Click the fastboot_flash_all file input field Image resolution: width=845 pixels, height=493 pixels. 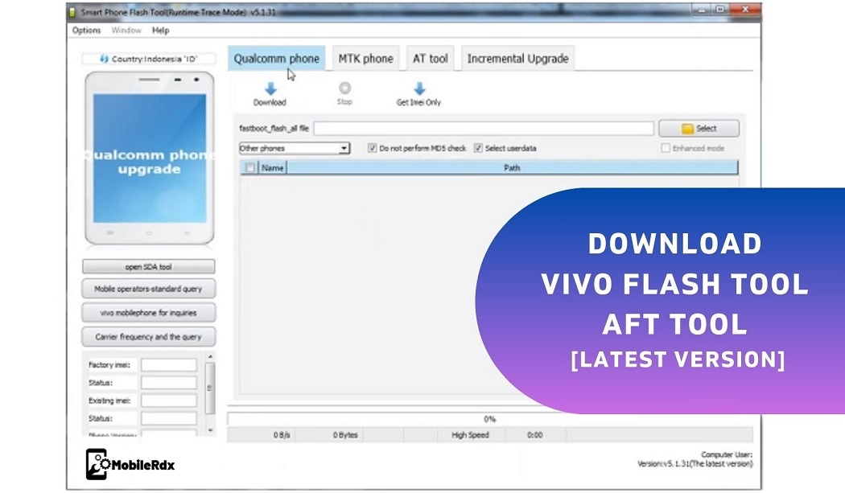[483, 127]
